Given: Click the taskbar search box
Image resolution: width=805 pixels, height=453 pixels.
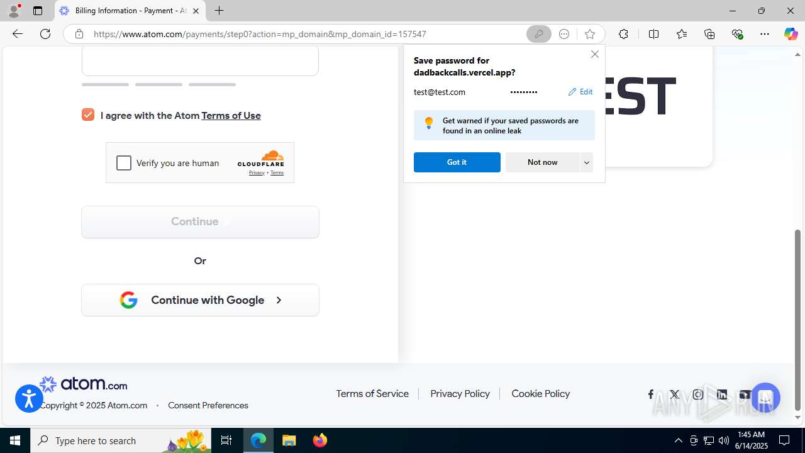Looking at the screenshot, I should (121, 440).
